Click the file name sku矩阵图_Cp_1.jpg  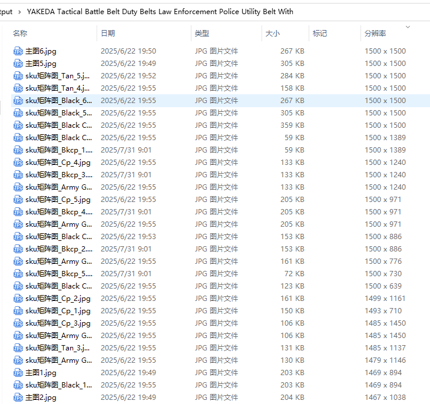click(x=58, y=311)
